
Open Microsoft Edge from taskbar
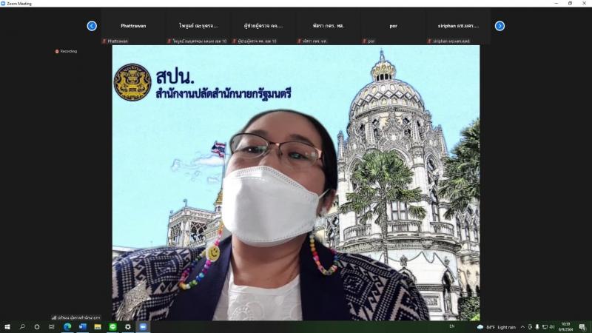coord(67,327)
